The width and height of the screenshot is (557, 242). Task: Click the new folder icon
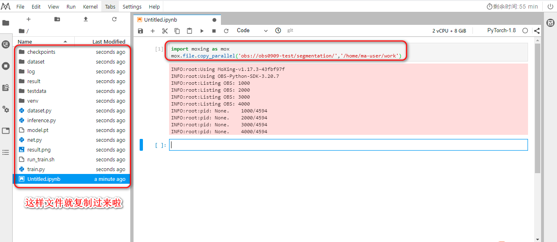pyautogui.click(x=57, y=19)
